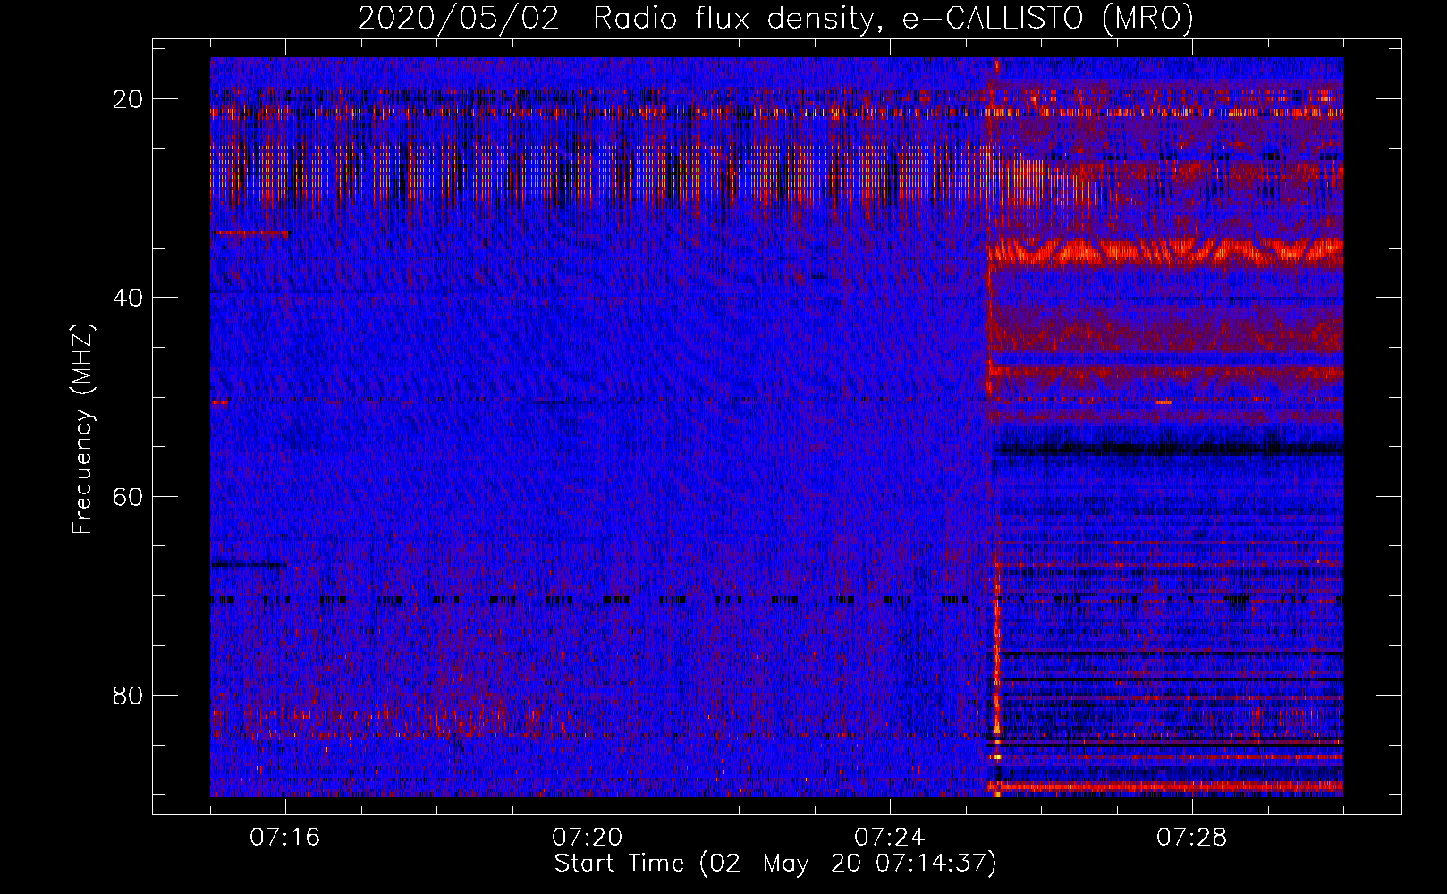Viewport: 1447px width, 894px height.
Task: Click the 80 frequency tick label
Action: pos(128,696)
